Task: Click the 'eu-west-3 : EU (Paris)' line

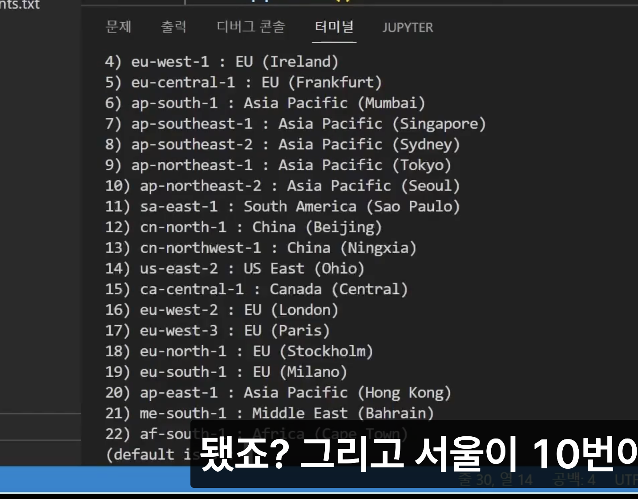Action: [x=218, y=330]
